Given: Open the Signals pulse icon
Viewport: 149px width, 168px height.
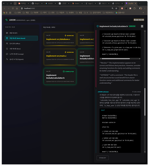Looking at the screenshot, I should pos(7,59).
